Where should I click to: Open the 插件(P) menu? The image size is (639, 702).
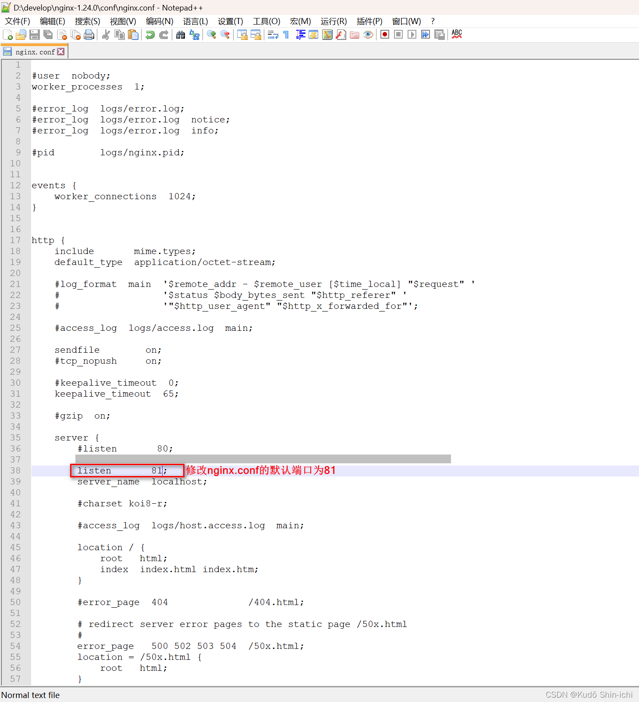[x=369, y=21]
